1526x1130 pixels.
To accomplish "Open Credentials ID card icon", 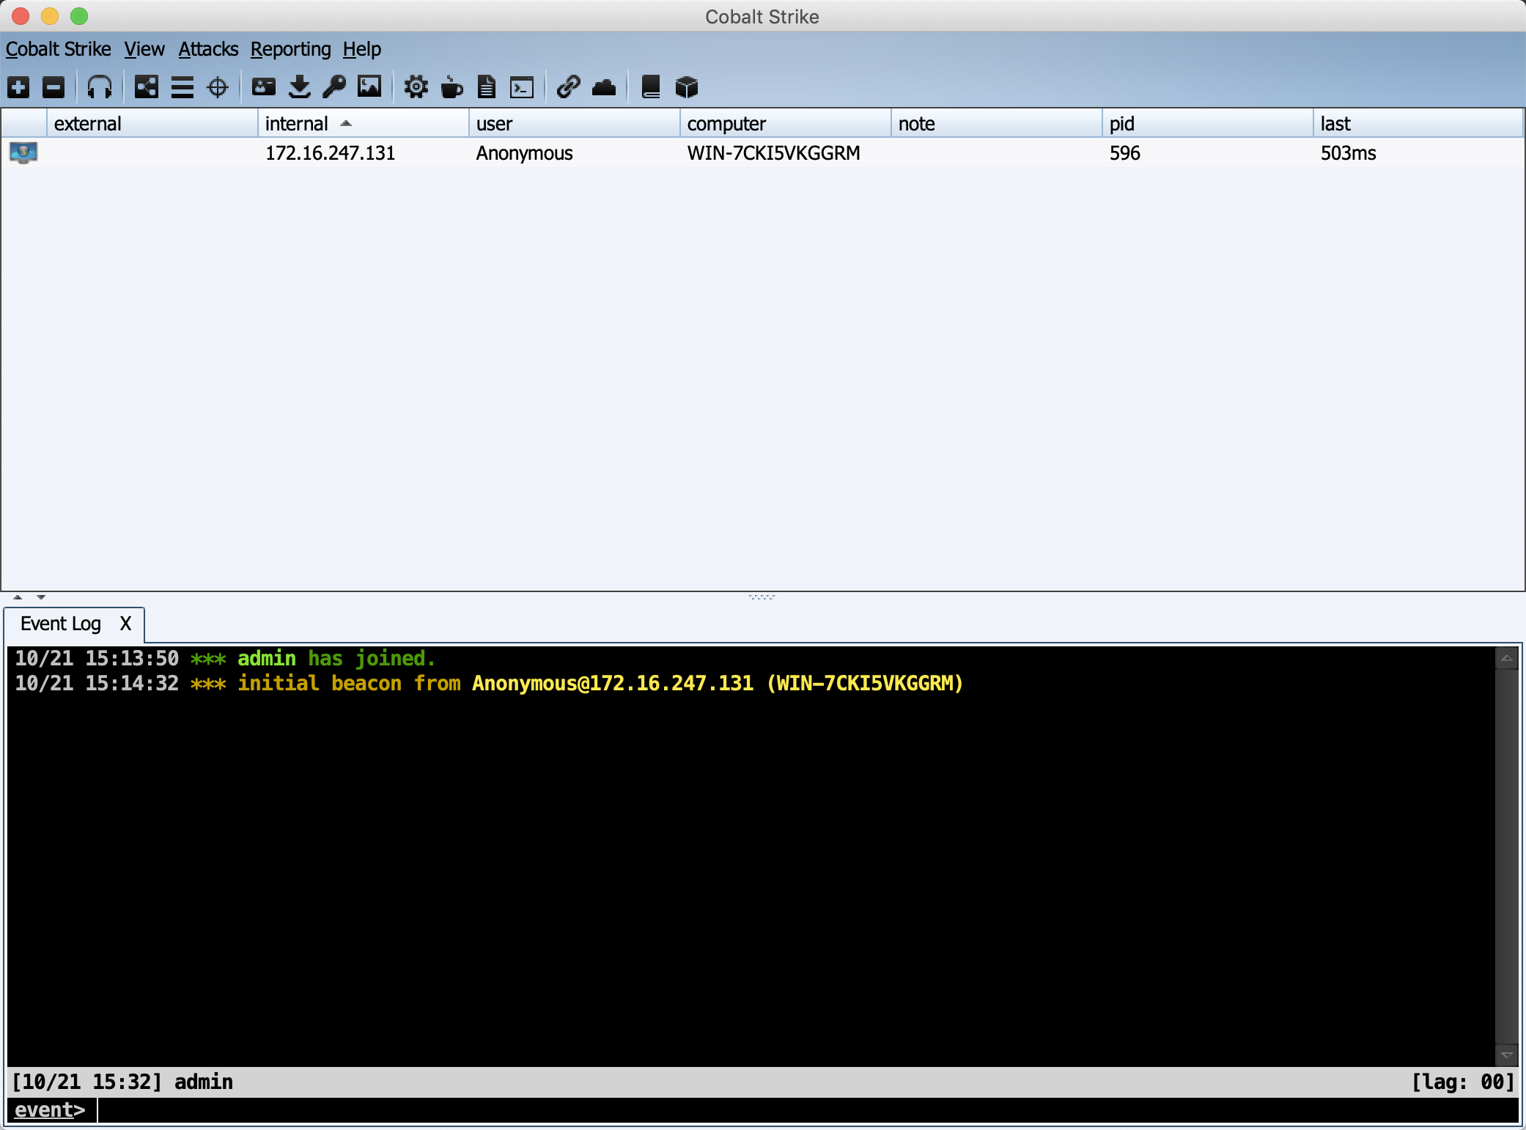I will [264, 87].
